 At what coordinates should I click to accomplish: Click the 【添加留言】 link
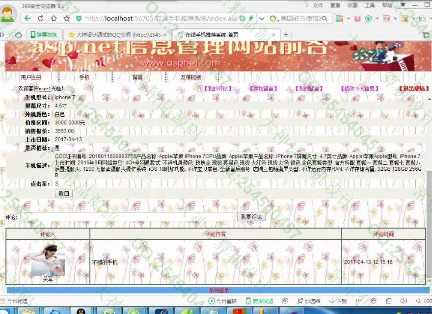click(264, 89)
